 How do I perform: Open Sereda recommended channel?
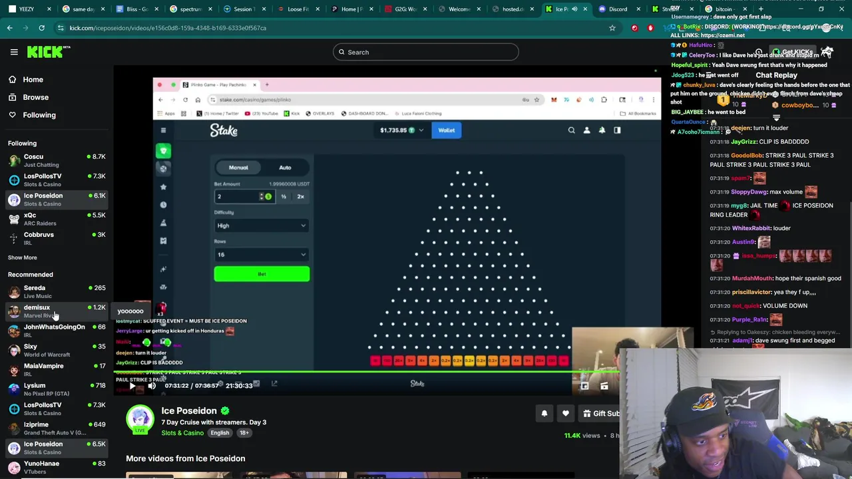tap(57, 291)
